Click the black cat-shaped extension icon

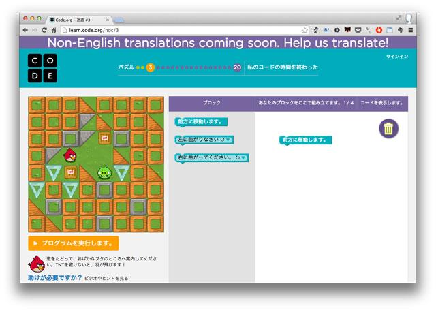click(347, 30)
